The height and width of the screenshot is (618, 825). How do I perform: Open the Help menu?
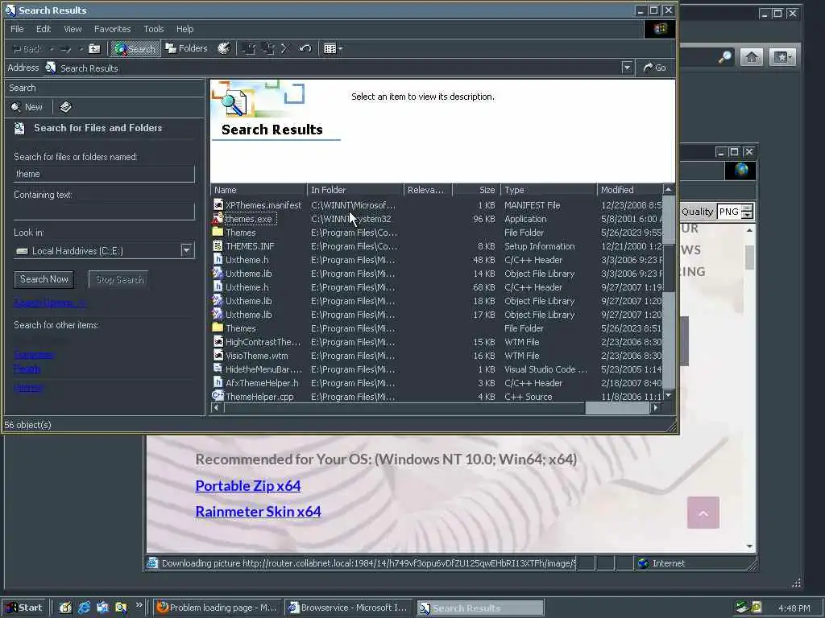(x=184, y=29)
